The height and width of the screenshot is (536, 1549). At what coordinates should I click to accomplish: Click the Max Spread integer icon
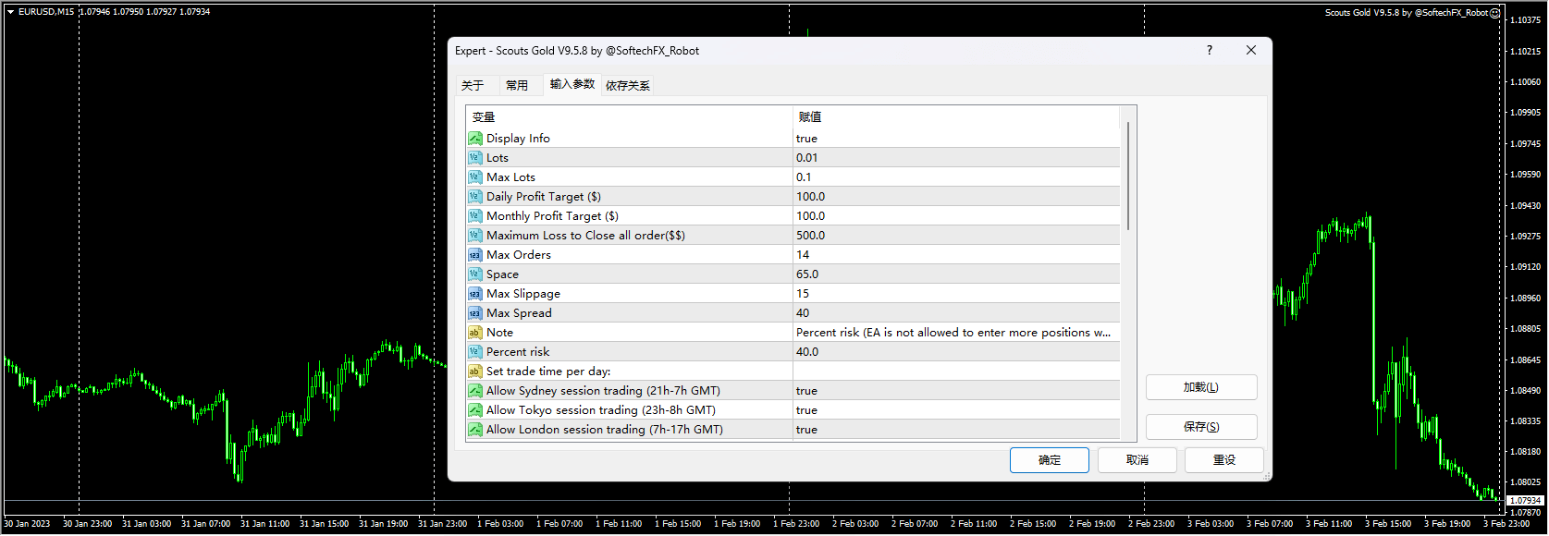474,313
